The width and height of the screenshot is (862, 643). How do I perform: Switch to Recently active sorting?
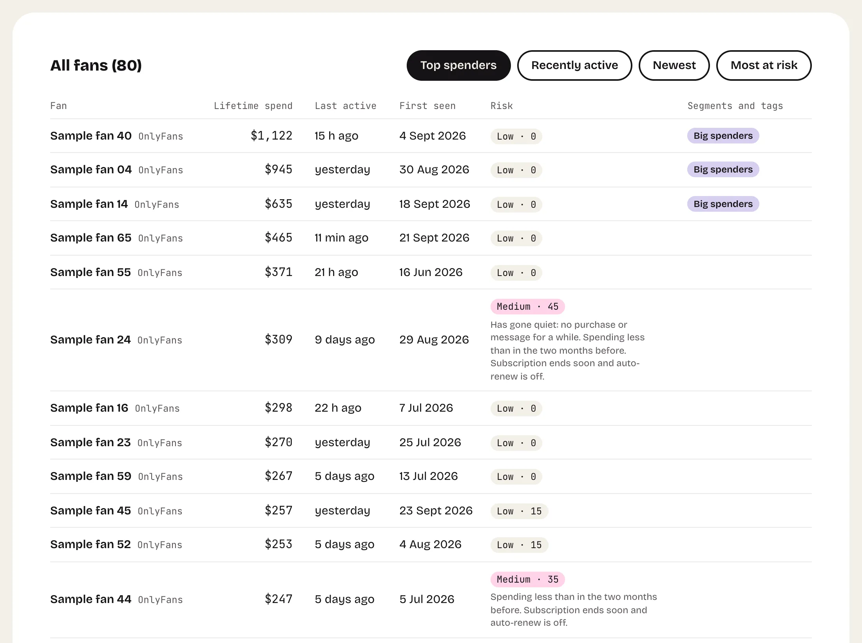(x=574, y=65)
